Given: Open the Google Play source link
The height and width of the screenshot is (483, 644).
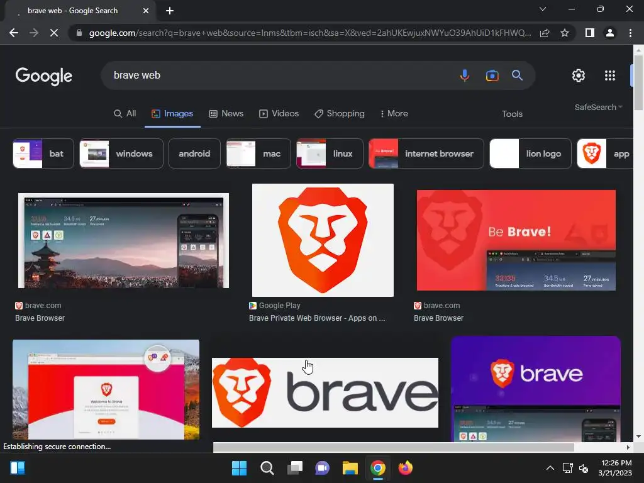Looking at the screenshot, I should (x=275, y=306).
